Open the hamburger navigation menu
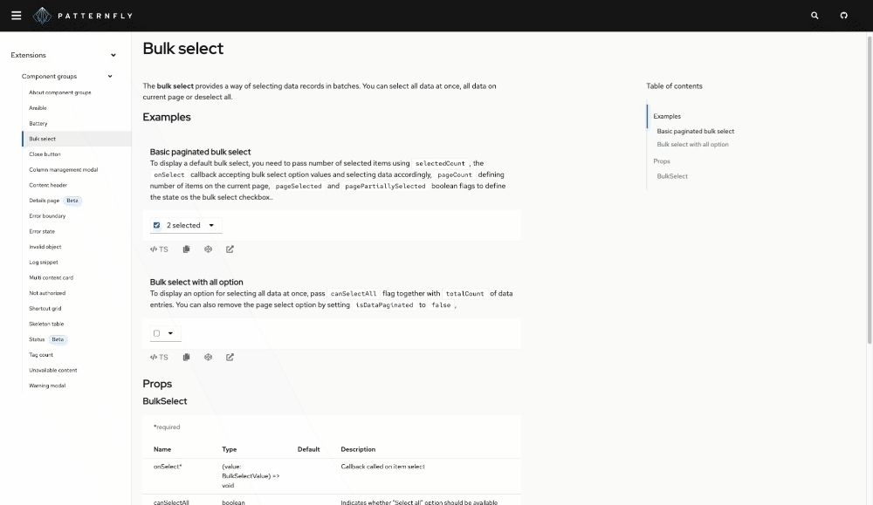The height and width of the screenshot is (505, 873). (16, 16)
